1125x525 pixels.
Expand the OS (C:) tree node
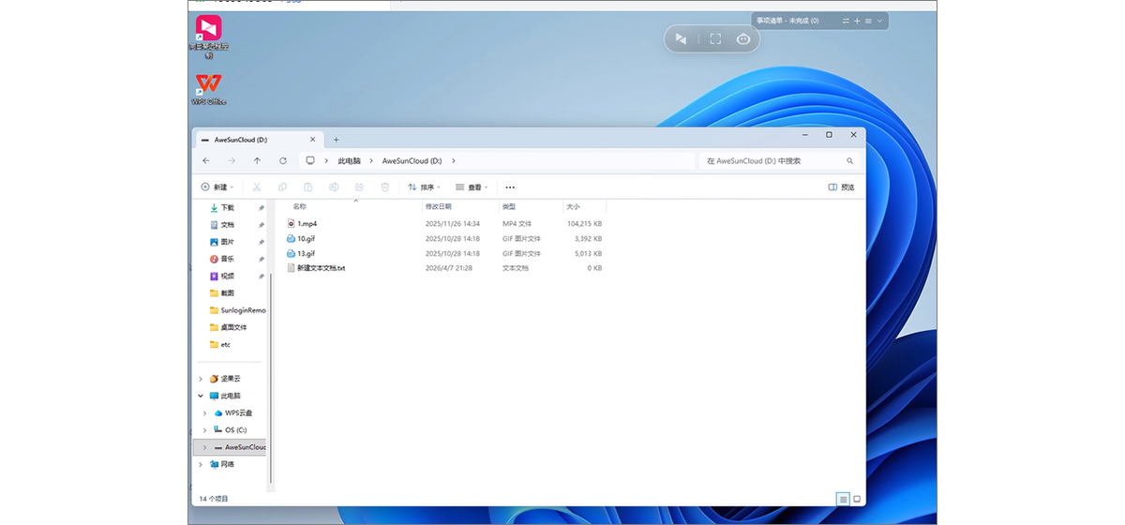(x=205, y=430)
